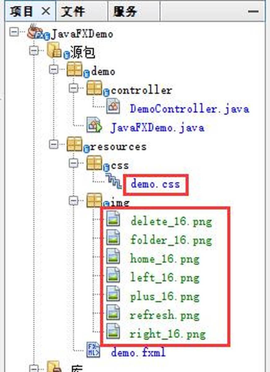Collapse the JavaFXDemo project node
This screenshot has width=270, height=372.
pos(14,32)
